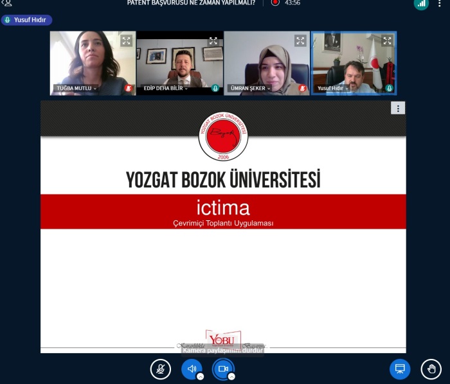
Task: Open the user list toggle icon
Action: [6, 3]
